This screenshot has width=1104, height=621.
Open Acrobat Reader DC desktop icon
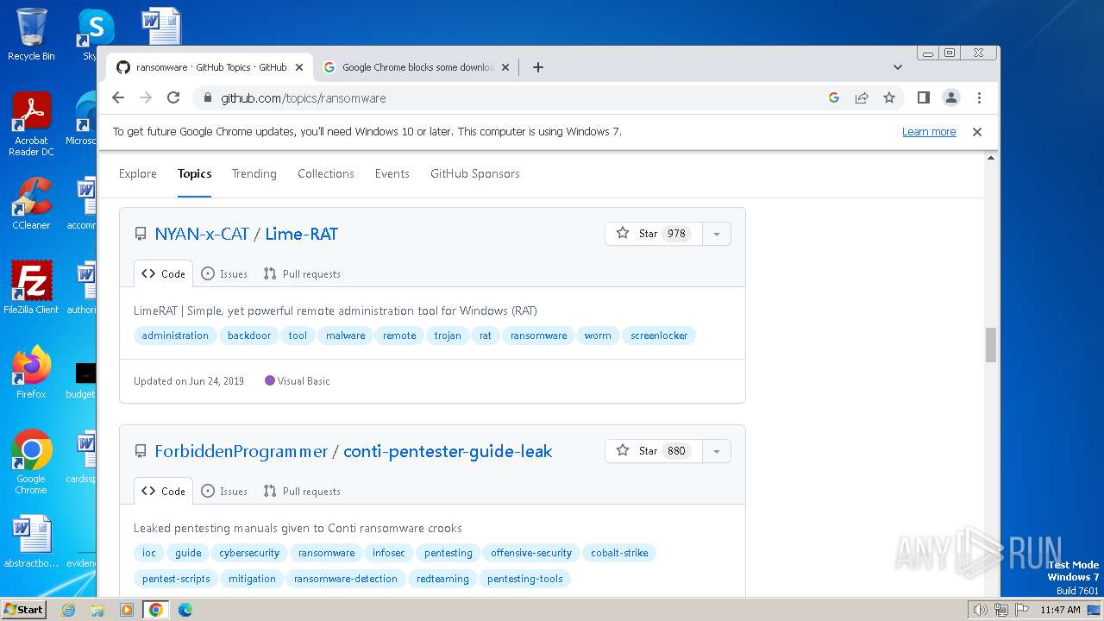click(x=31, y=125)
